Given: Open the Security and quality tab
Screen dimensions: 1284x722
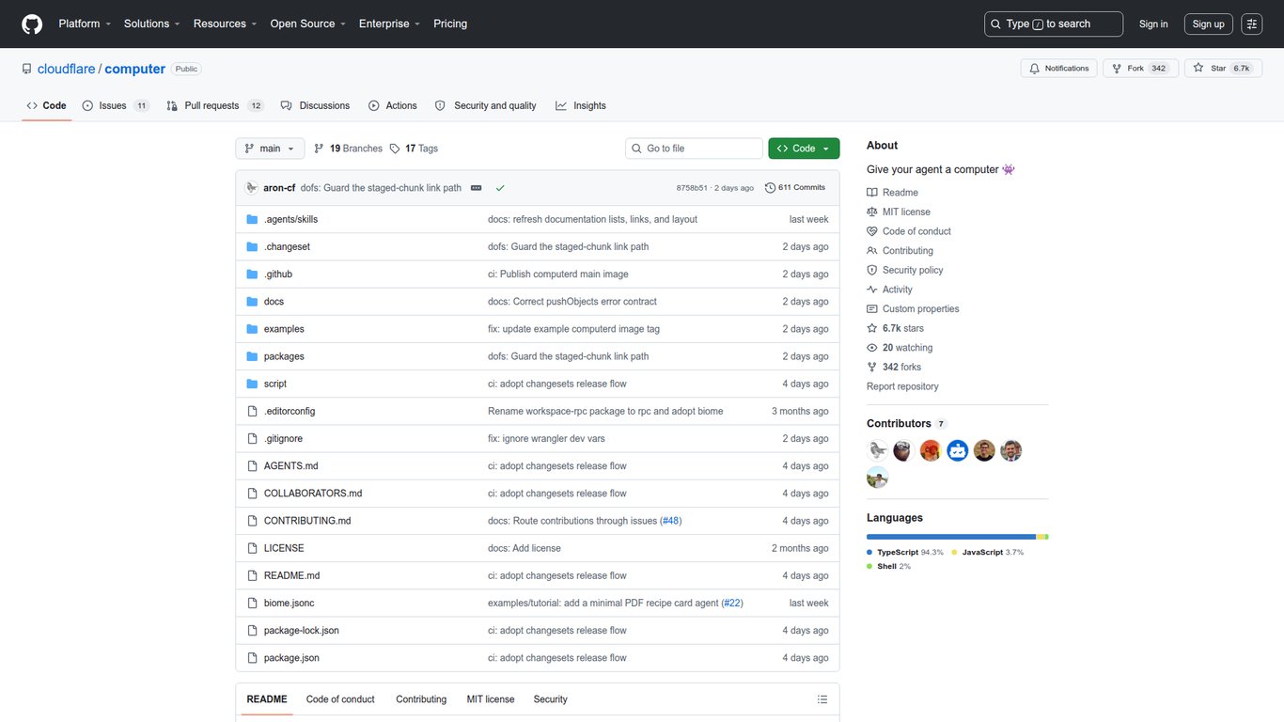Looking at the screenshot, I should point(485,105).
